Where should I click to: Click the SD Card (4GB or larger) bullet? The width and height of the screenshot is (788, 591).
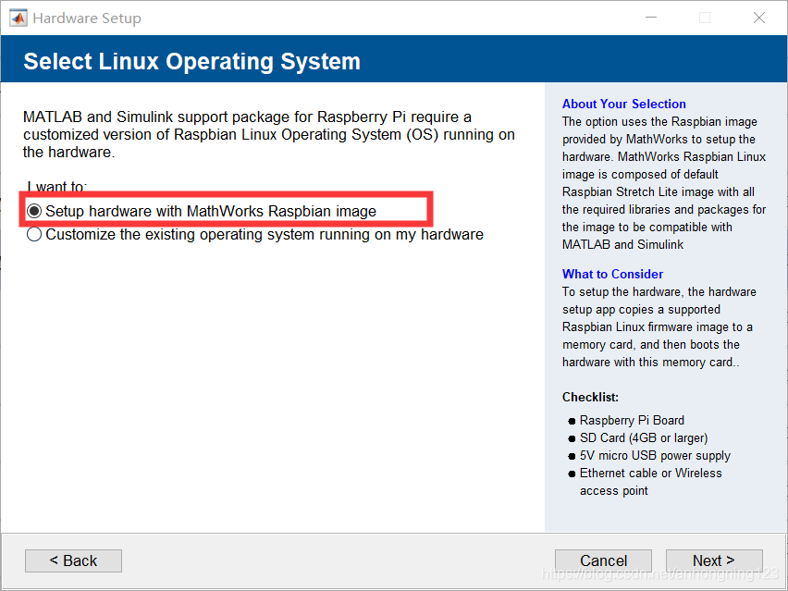point(643,437)
